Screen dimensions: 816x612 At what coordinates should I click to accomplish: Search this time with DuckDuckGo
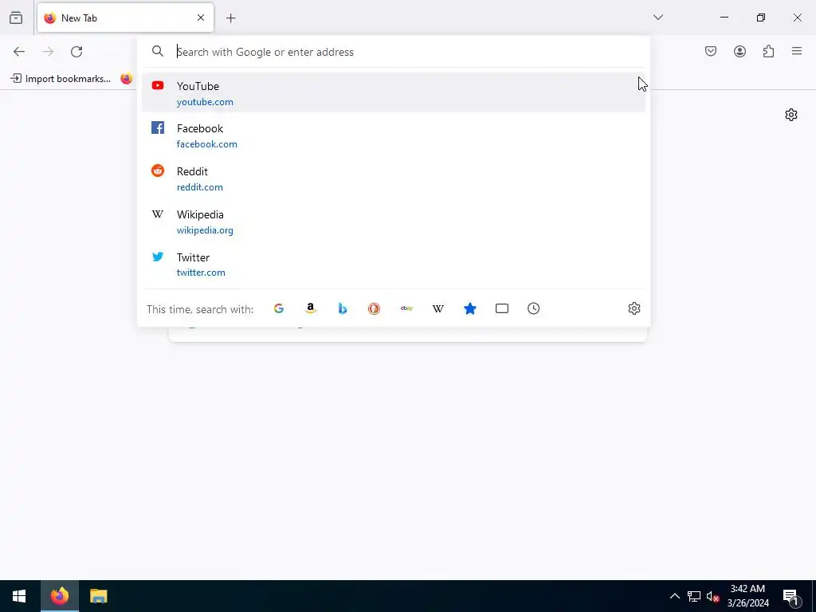[375, 308]
